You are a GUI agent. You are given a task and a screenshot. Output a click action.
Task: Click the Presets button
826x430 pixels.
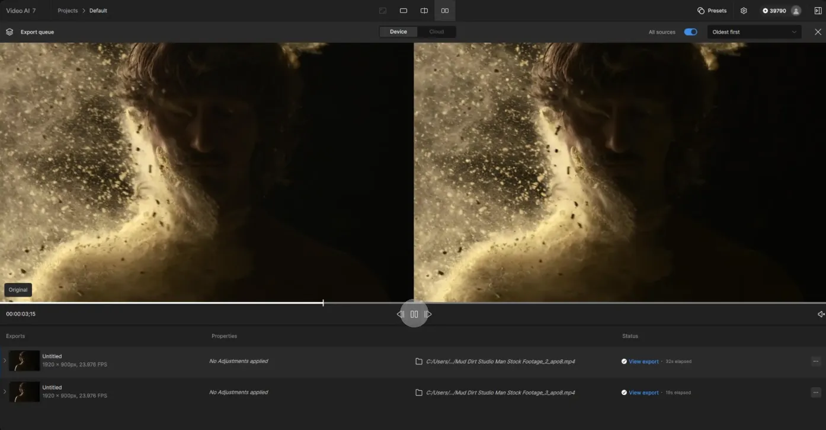tap(712, 11)
